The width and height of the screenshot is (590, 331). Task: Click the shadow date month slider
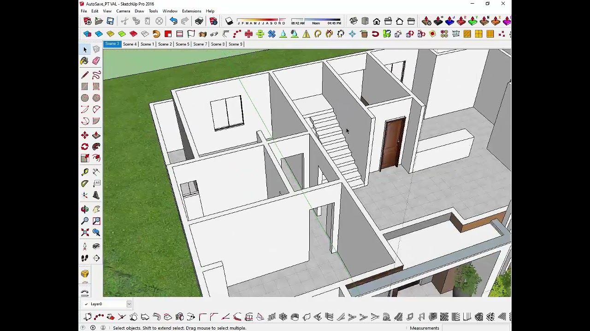[261, 22]
